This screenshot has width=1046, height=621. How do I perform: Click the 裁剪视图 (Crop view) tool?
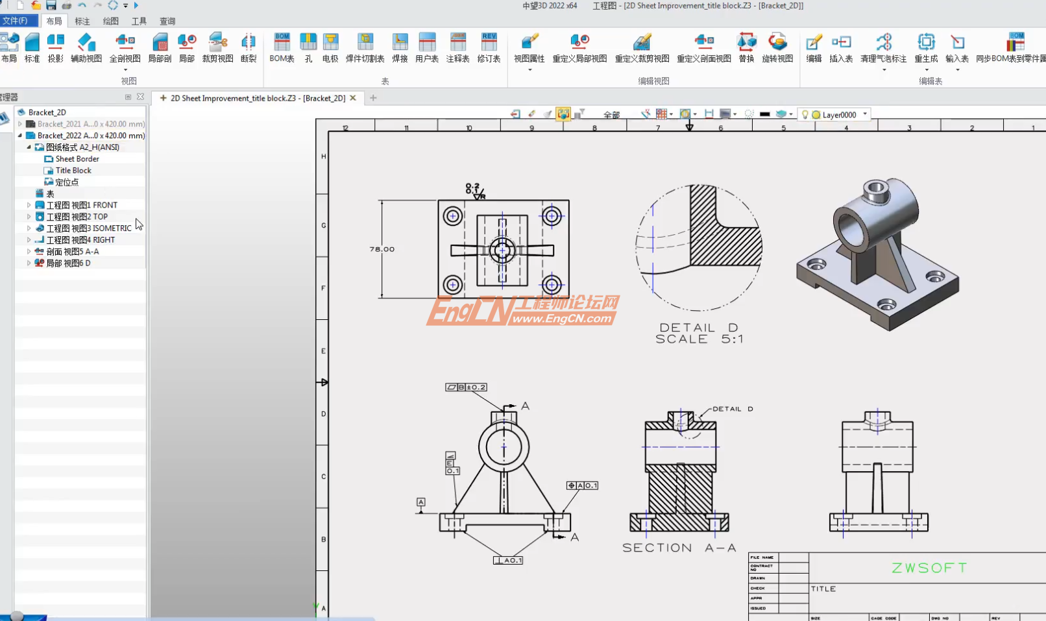click(x=217, y=45)
